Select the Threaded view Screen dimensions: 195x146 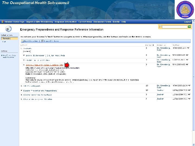9,38
